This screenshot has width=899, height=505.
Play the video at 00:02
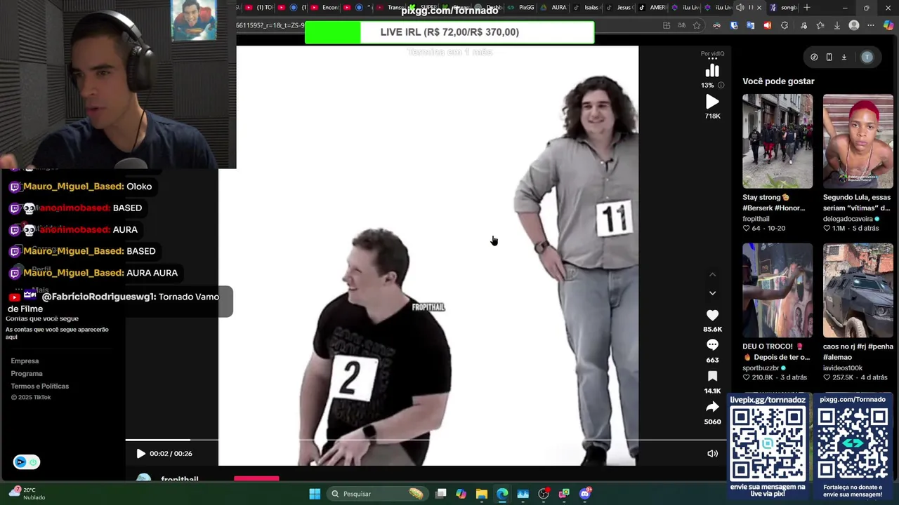[140, 454]
